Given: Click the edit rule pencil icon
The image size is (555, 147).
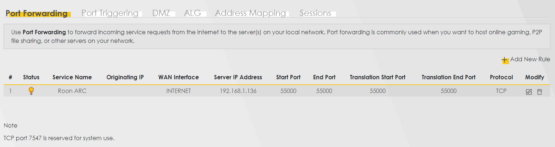Looking at the screenshot, I should (529, 92).
